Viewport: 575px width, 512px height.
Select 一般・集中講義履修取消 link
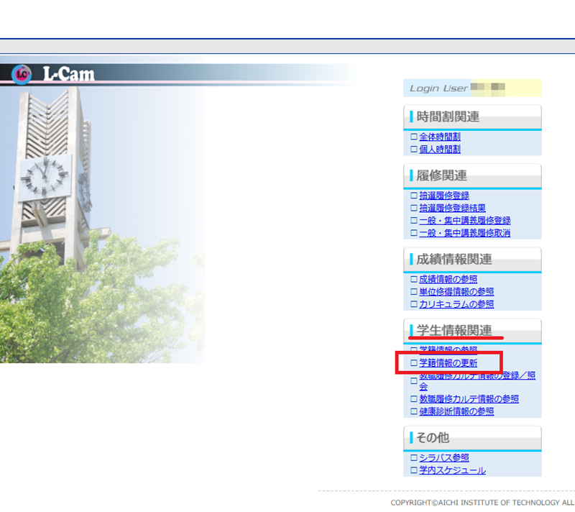[464, 233]
